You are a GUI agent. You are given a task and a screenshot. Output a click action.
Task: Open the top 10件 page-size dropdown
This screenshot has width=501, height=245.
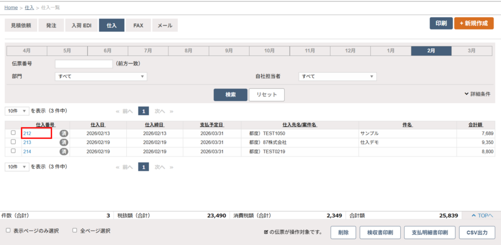(17, 111)
